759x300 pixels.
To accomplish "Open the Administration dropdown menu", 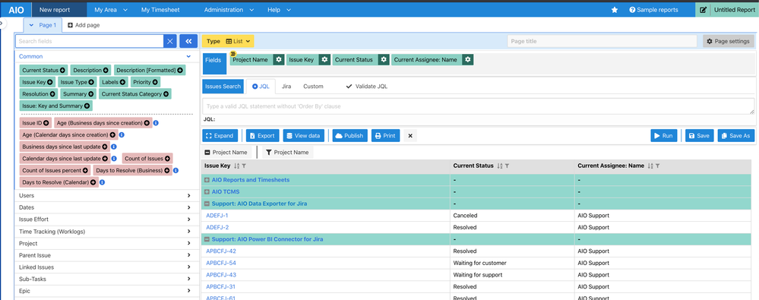I will (228, 10).
